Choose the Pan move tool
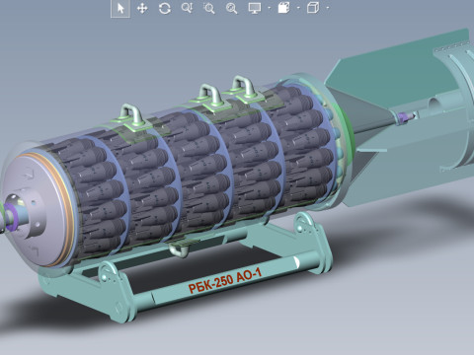The width and height of the screenshot is (474, 355). (142, 8)
